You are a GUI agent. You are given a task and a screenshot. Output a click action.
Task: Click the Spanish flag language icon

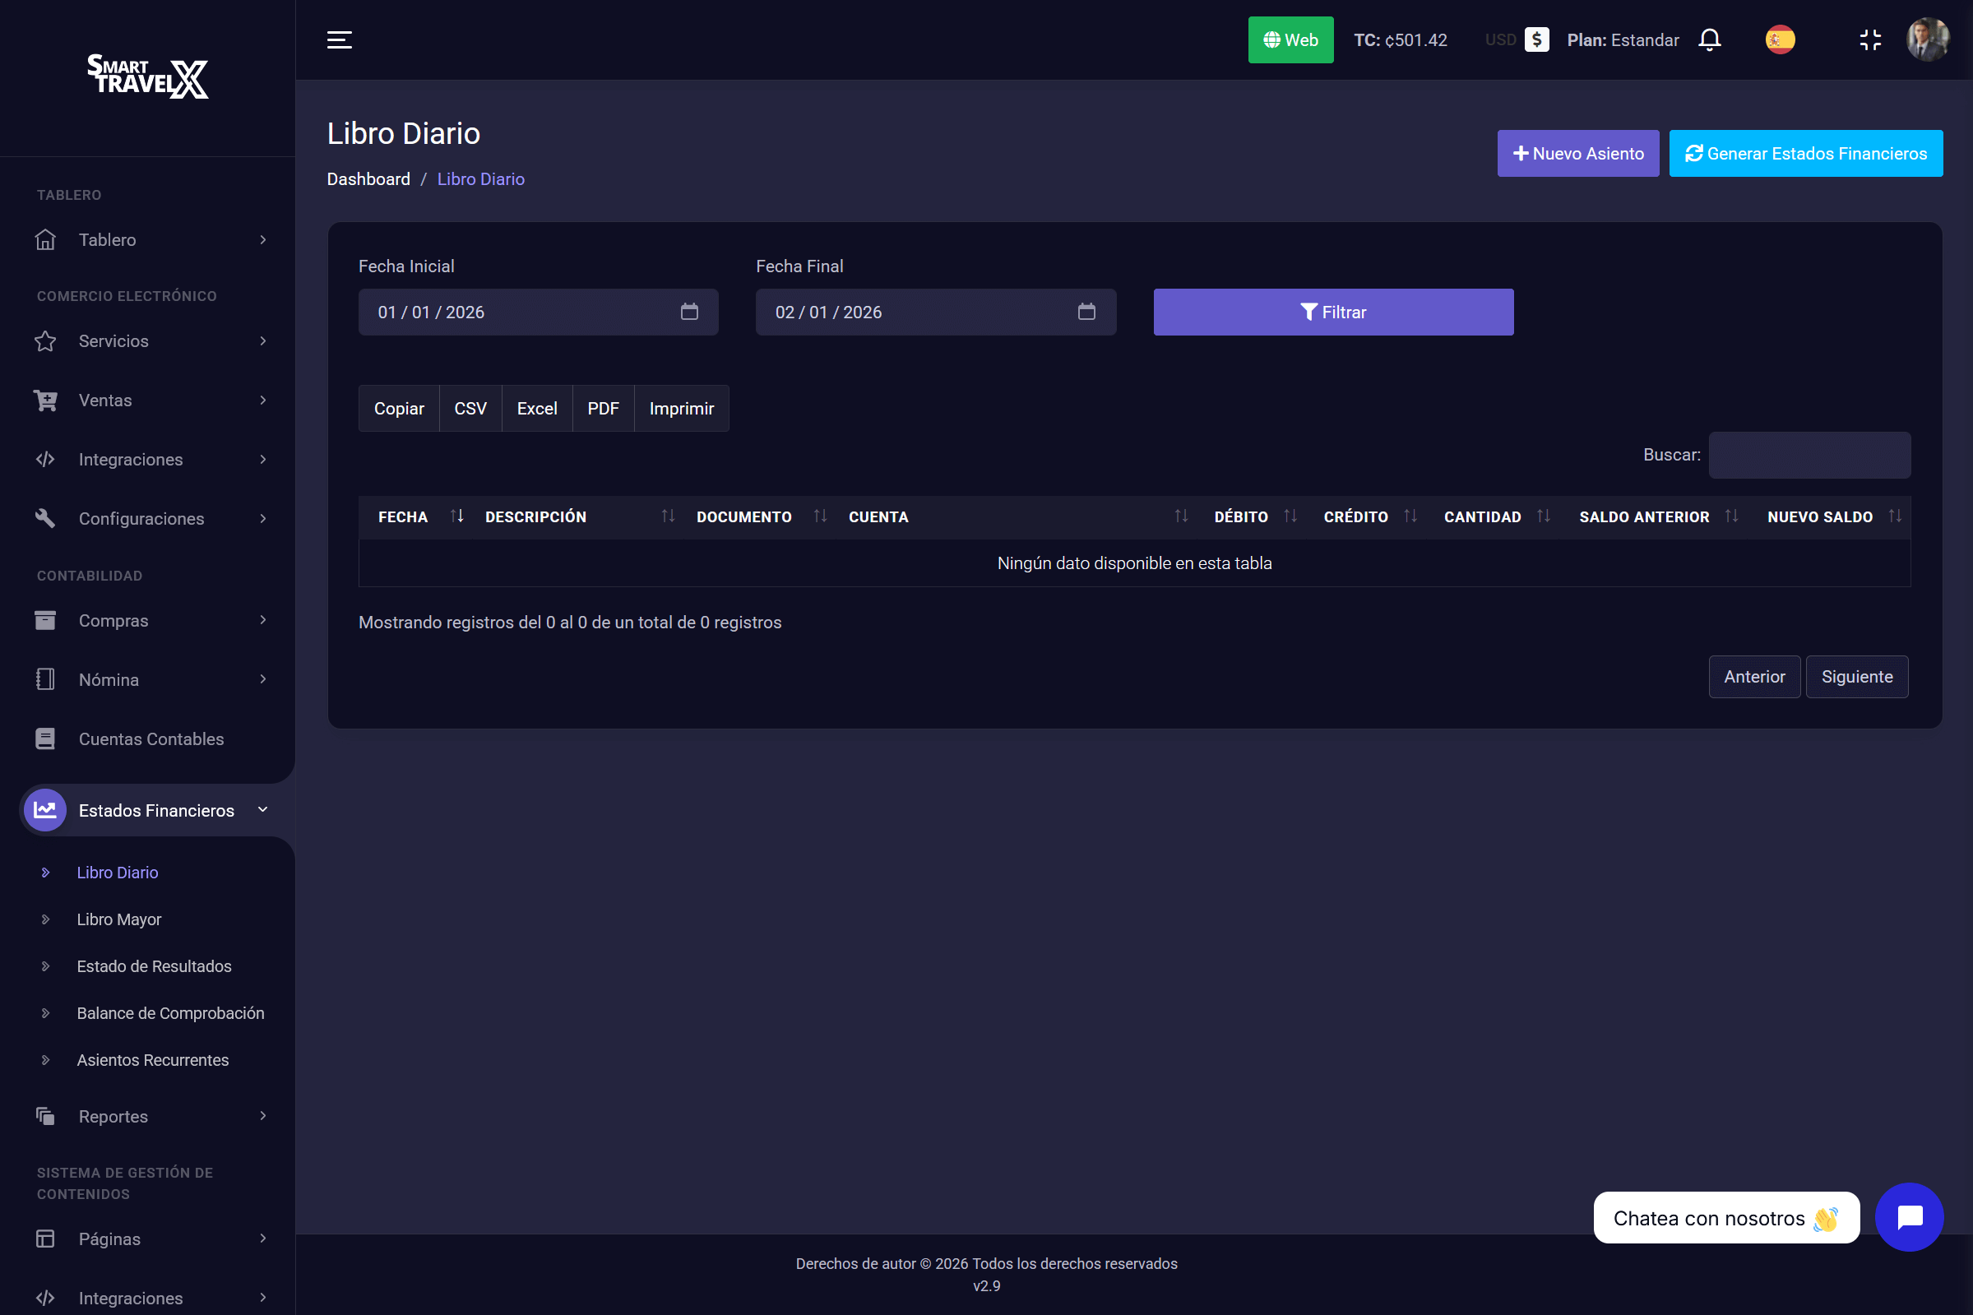(x=1779, y=39)
